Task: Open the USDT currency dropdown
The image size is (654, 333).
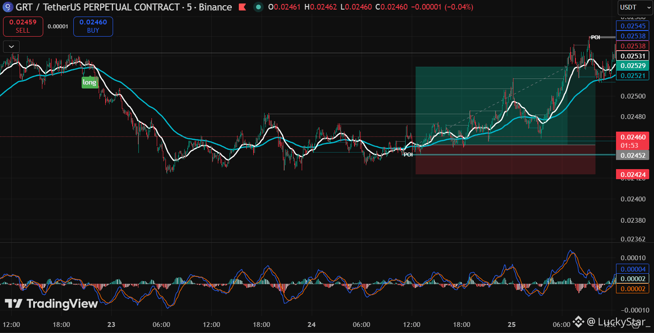Action: point(633,7)
